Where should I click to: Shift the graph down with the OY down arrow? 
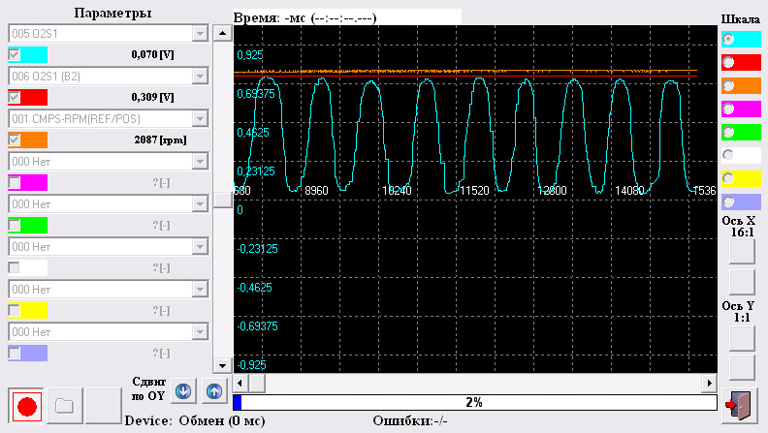(184, 392)
